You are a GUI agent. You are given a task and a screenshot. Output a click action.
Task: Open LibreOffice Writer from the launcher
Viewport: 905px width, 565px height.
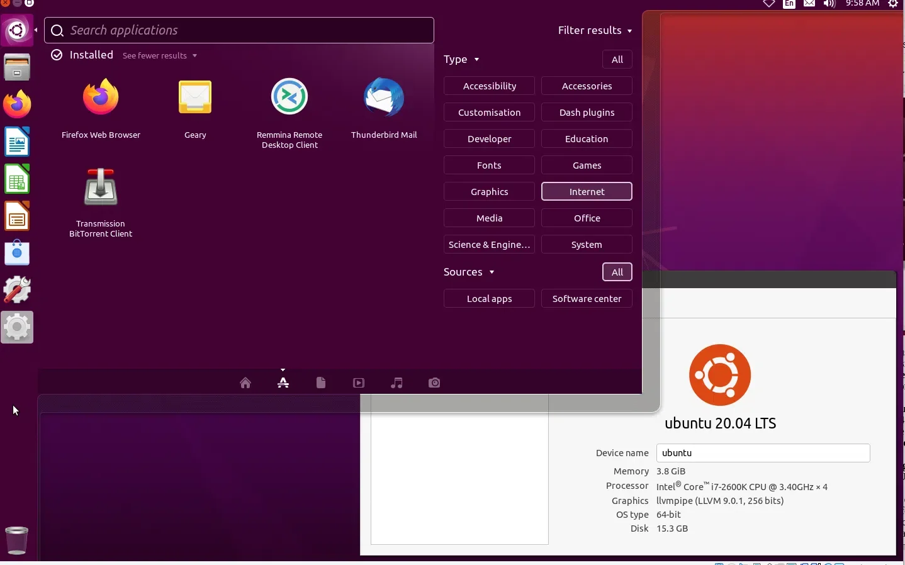tap(17, 142)
